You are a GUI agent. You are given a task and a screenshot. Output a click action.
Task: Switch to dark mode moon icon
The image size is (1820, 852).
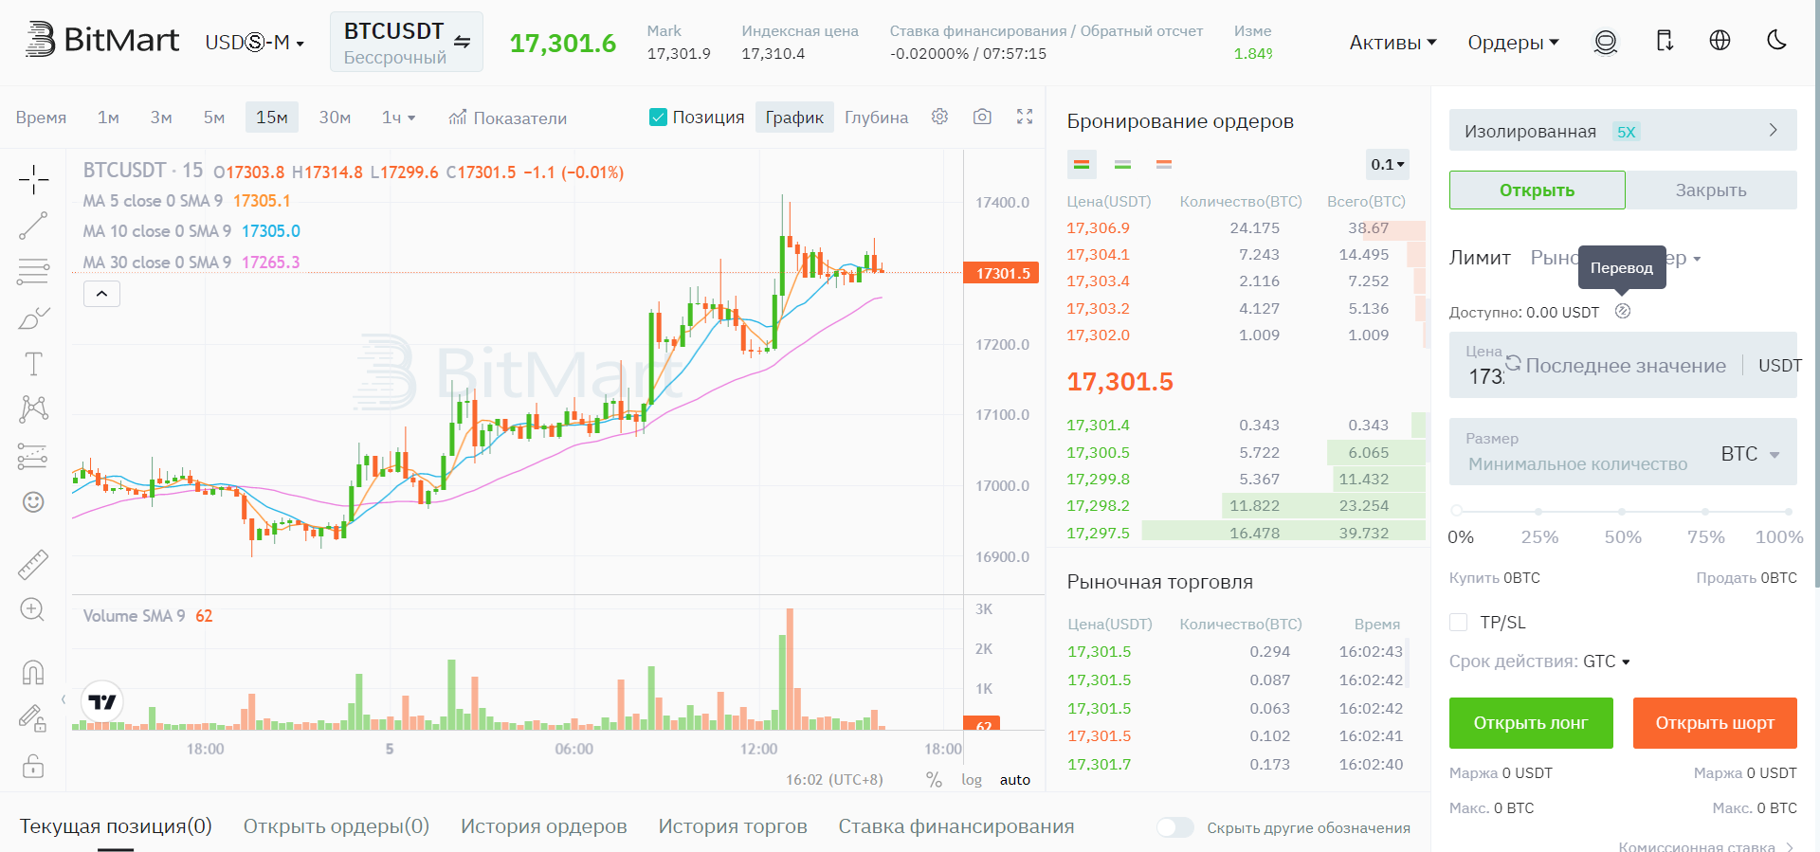tap(1777, 40)
